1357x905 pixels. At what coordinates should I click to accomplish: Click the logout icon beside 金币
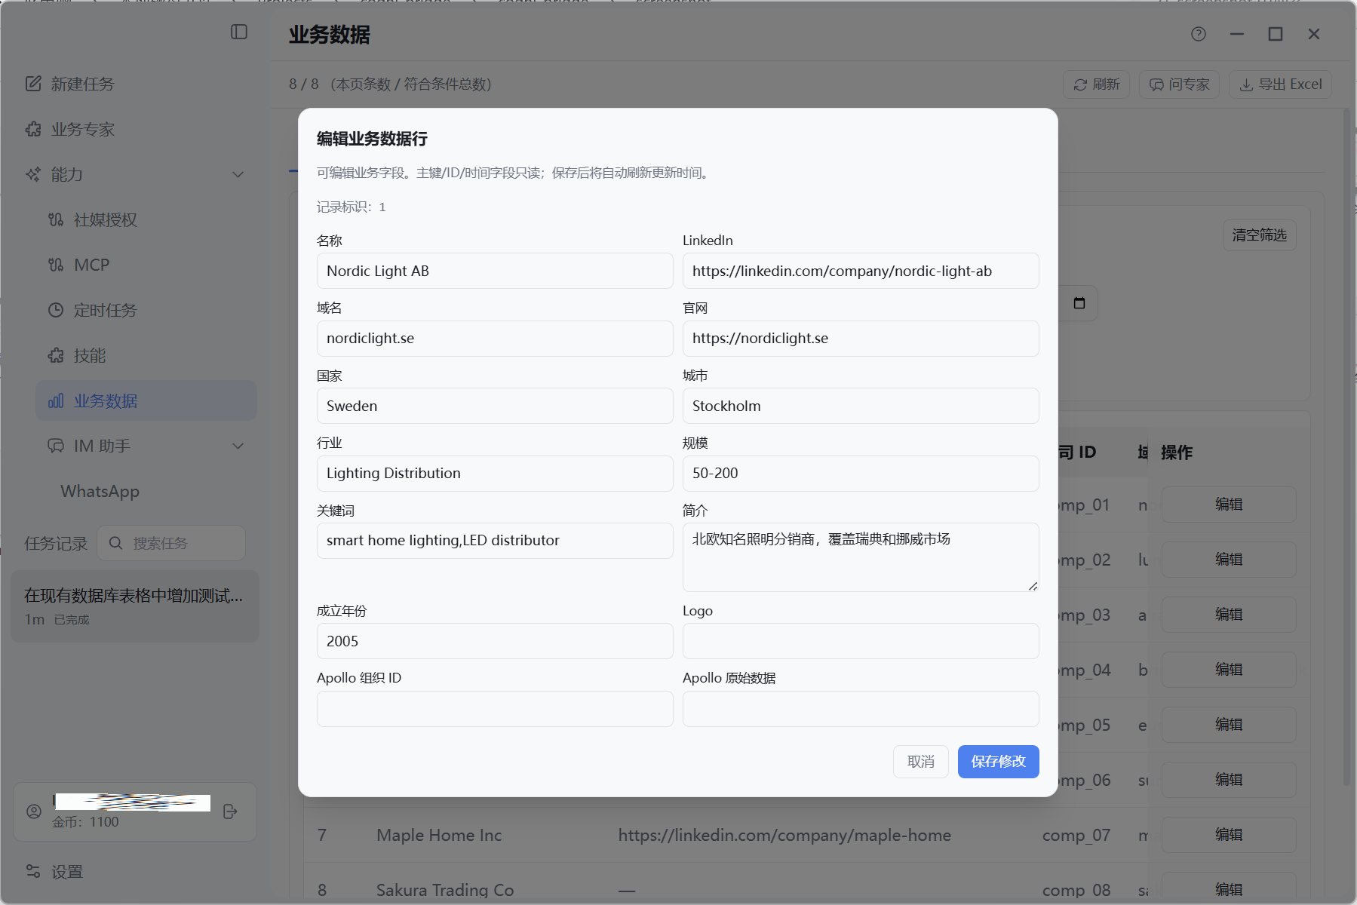coord(231,811)
